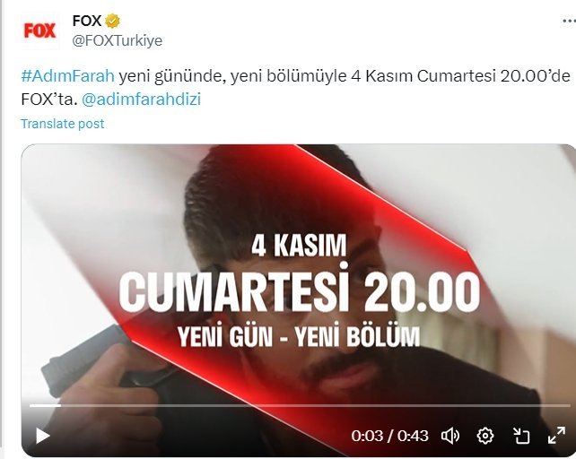Play the Adım Farah promo video
Image resolution: width=576 pixels, height=459 pixels.
(43, 437)
